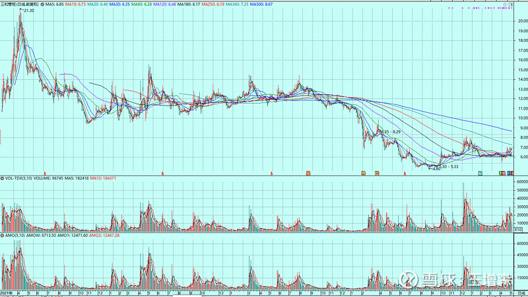Click the teal boxed marker below price chart
The width and height of the screenshot is (528, 297).
[480, 173]
